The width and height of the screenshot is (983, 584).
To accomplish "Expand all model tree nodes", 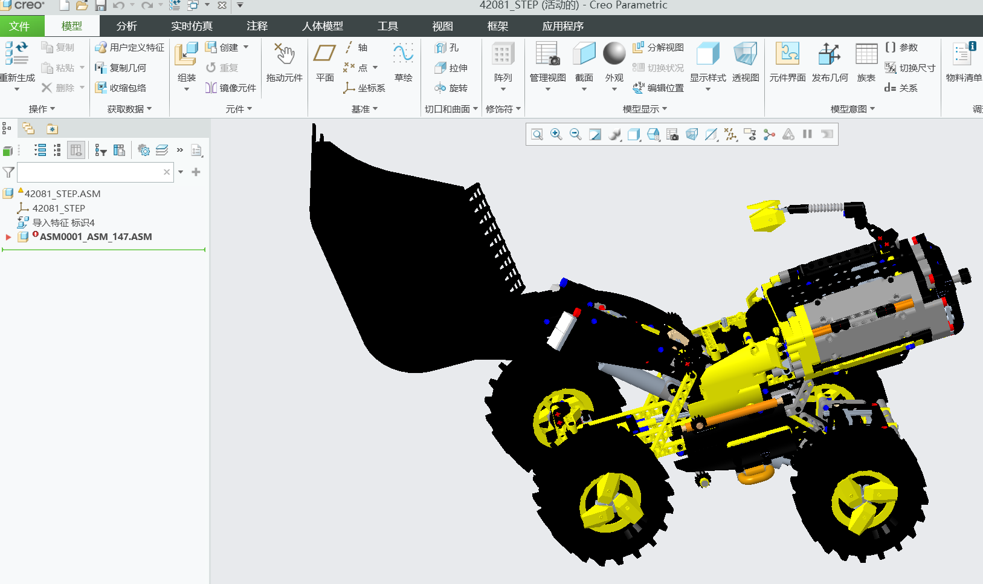I will click(40, 150).
